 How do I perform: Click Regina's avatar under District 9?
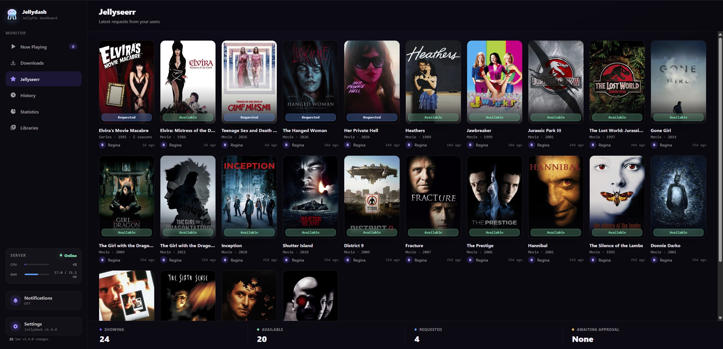347,260
